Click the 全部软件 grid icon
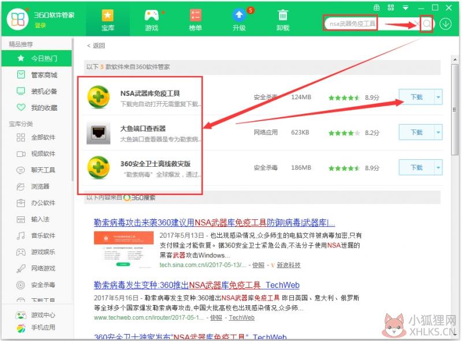462x341 pixels. pos(21,137)
